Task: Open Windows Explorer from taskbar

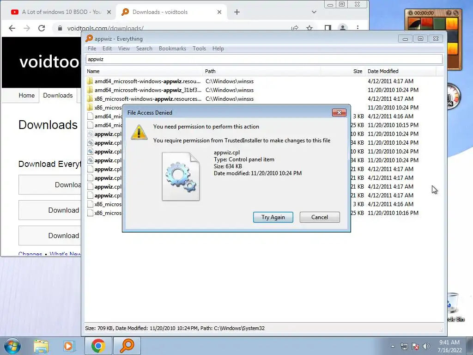Action: coord(41,346)
